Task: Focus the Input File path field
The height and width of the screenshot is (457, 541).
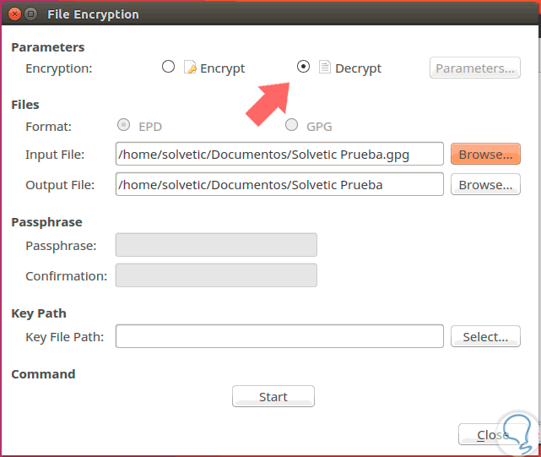Action: [x=279, y=155]
